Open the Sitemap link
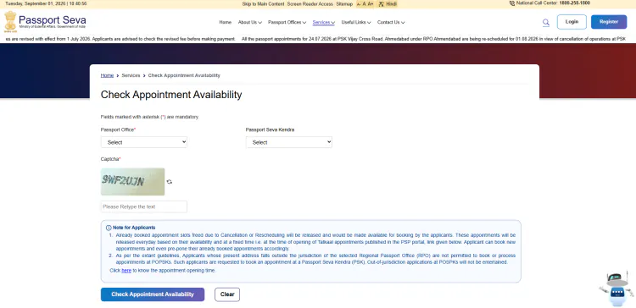 click(x=344, y=4)
